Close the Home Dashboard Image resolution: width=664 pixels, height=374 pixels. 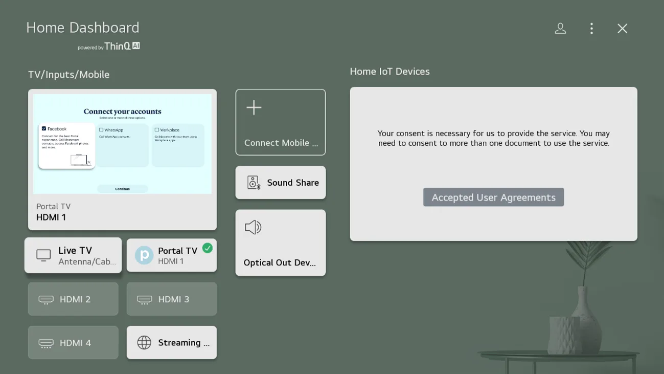622,29
